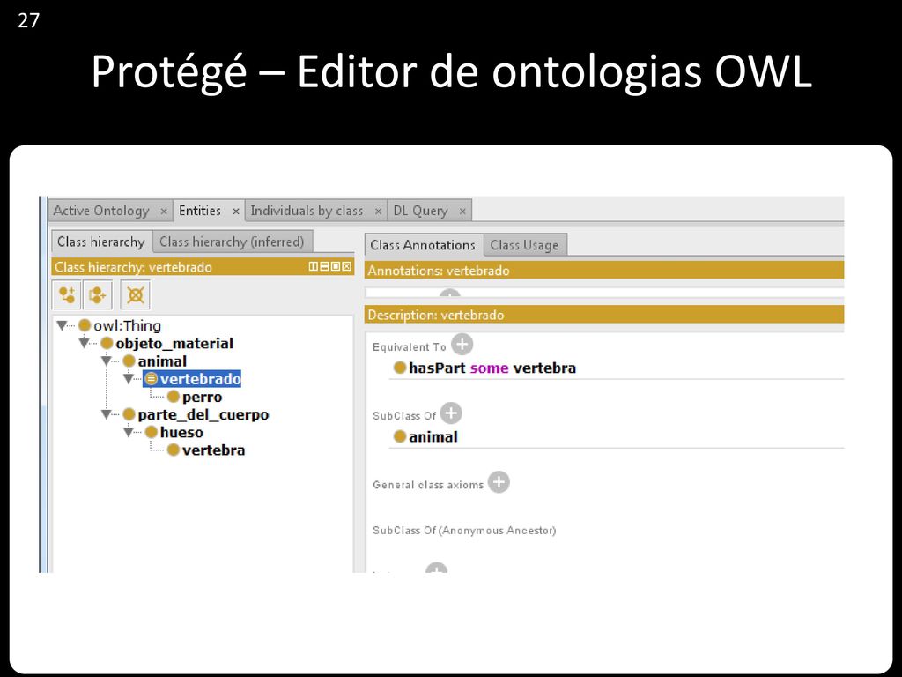Click the Delete selected class icon
The image size is (902, 677).
pyautogui.click(x=136, y=295)
